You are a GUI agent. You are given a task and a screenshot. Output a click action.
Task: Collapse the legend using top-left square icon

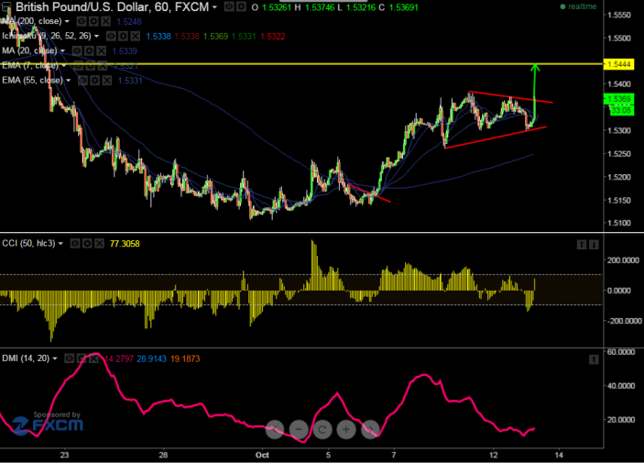6,6
